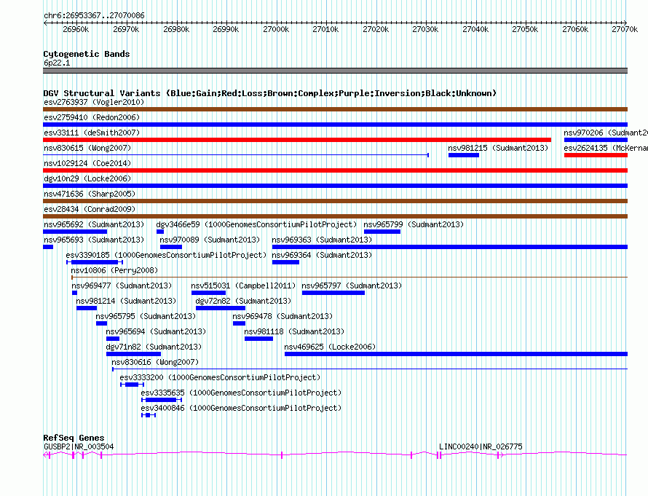Select the blue bar under nsv965692
The image size is (648, 496).
click(75, 232)
